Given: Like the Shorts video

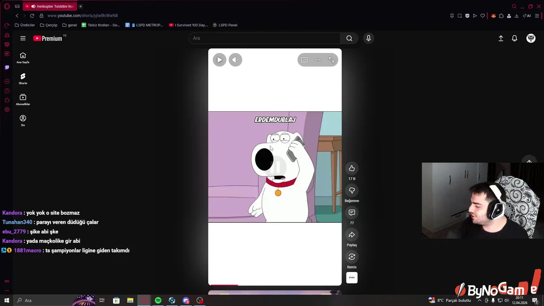Looking at the screenshot, I should pos(352,168).
